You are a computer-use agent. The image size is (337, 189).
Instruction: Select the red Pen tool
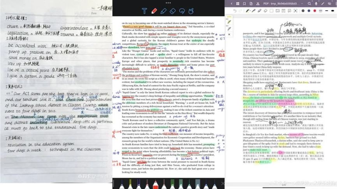tap(154, 11)
